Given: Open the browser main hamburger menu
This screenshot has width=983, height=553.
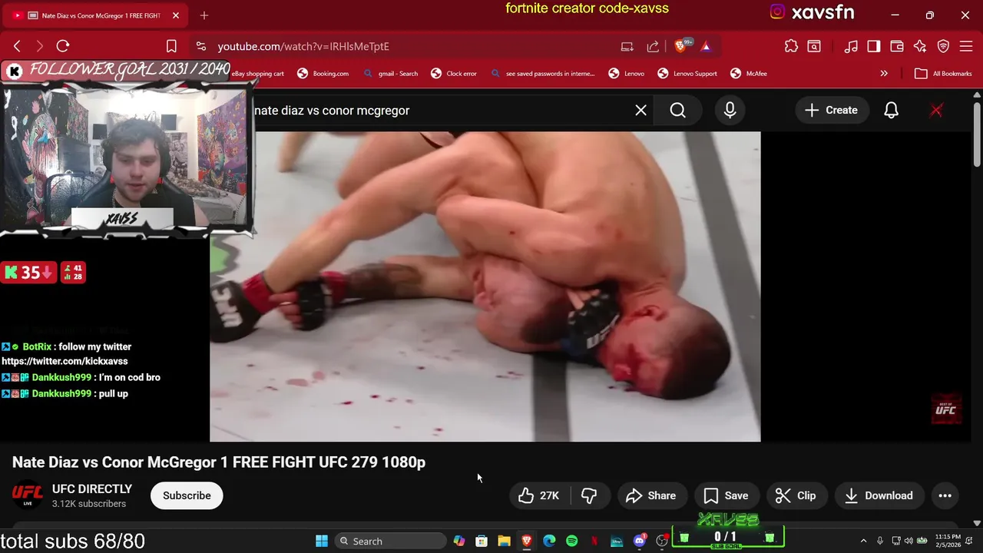Looking at the screenshot, I should coord(966,46).
